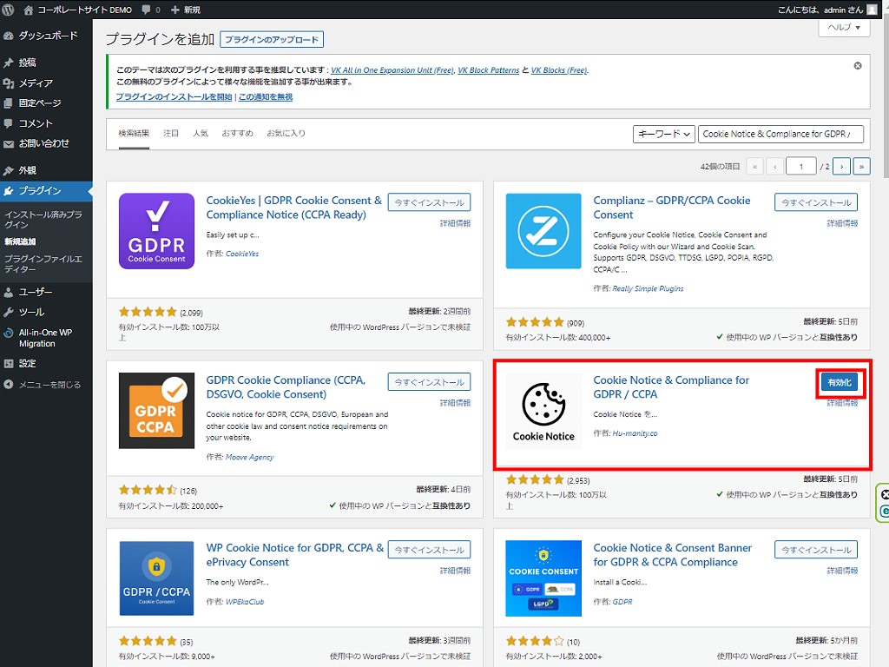Dismiss the recommended plugins notice

[x=858, y=66]
